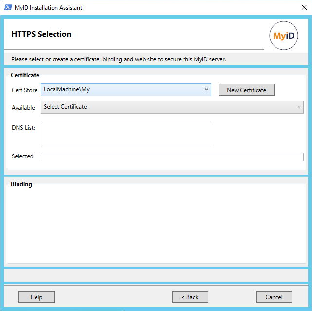Focus the Selected certificate text field

(x=172, y=157)
